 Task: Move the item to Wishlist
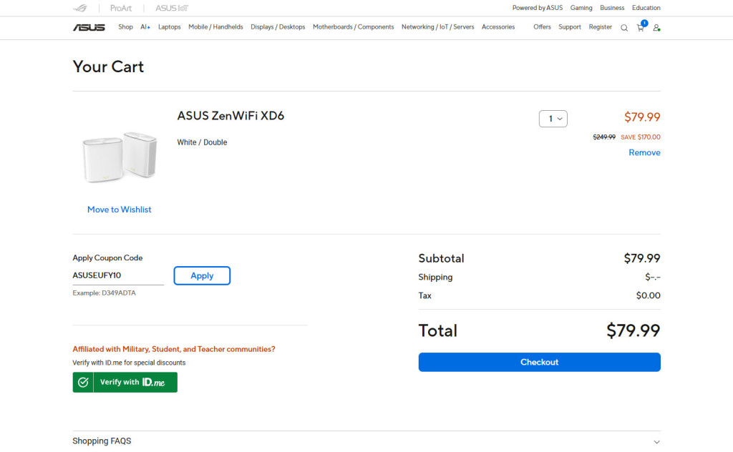(120, 210)
